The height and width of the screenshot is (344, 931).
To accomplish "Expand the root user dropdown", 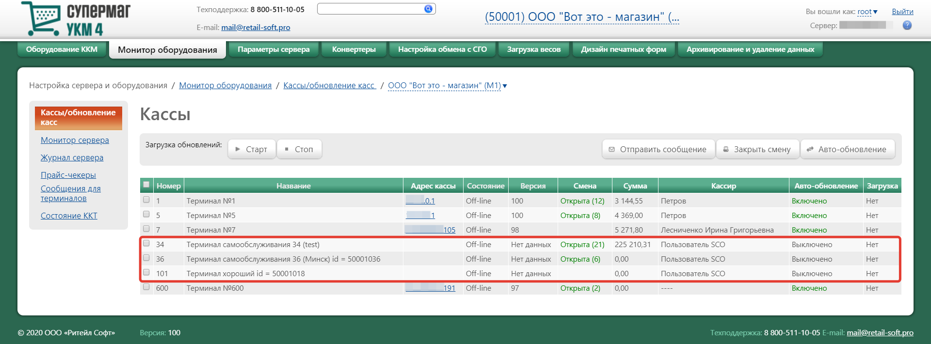I will pyautogui.click(x=867, y=12).
